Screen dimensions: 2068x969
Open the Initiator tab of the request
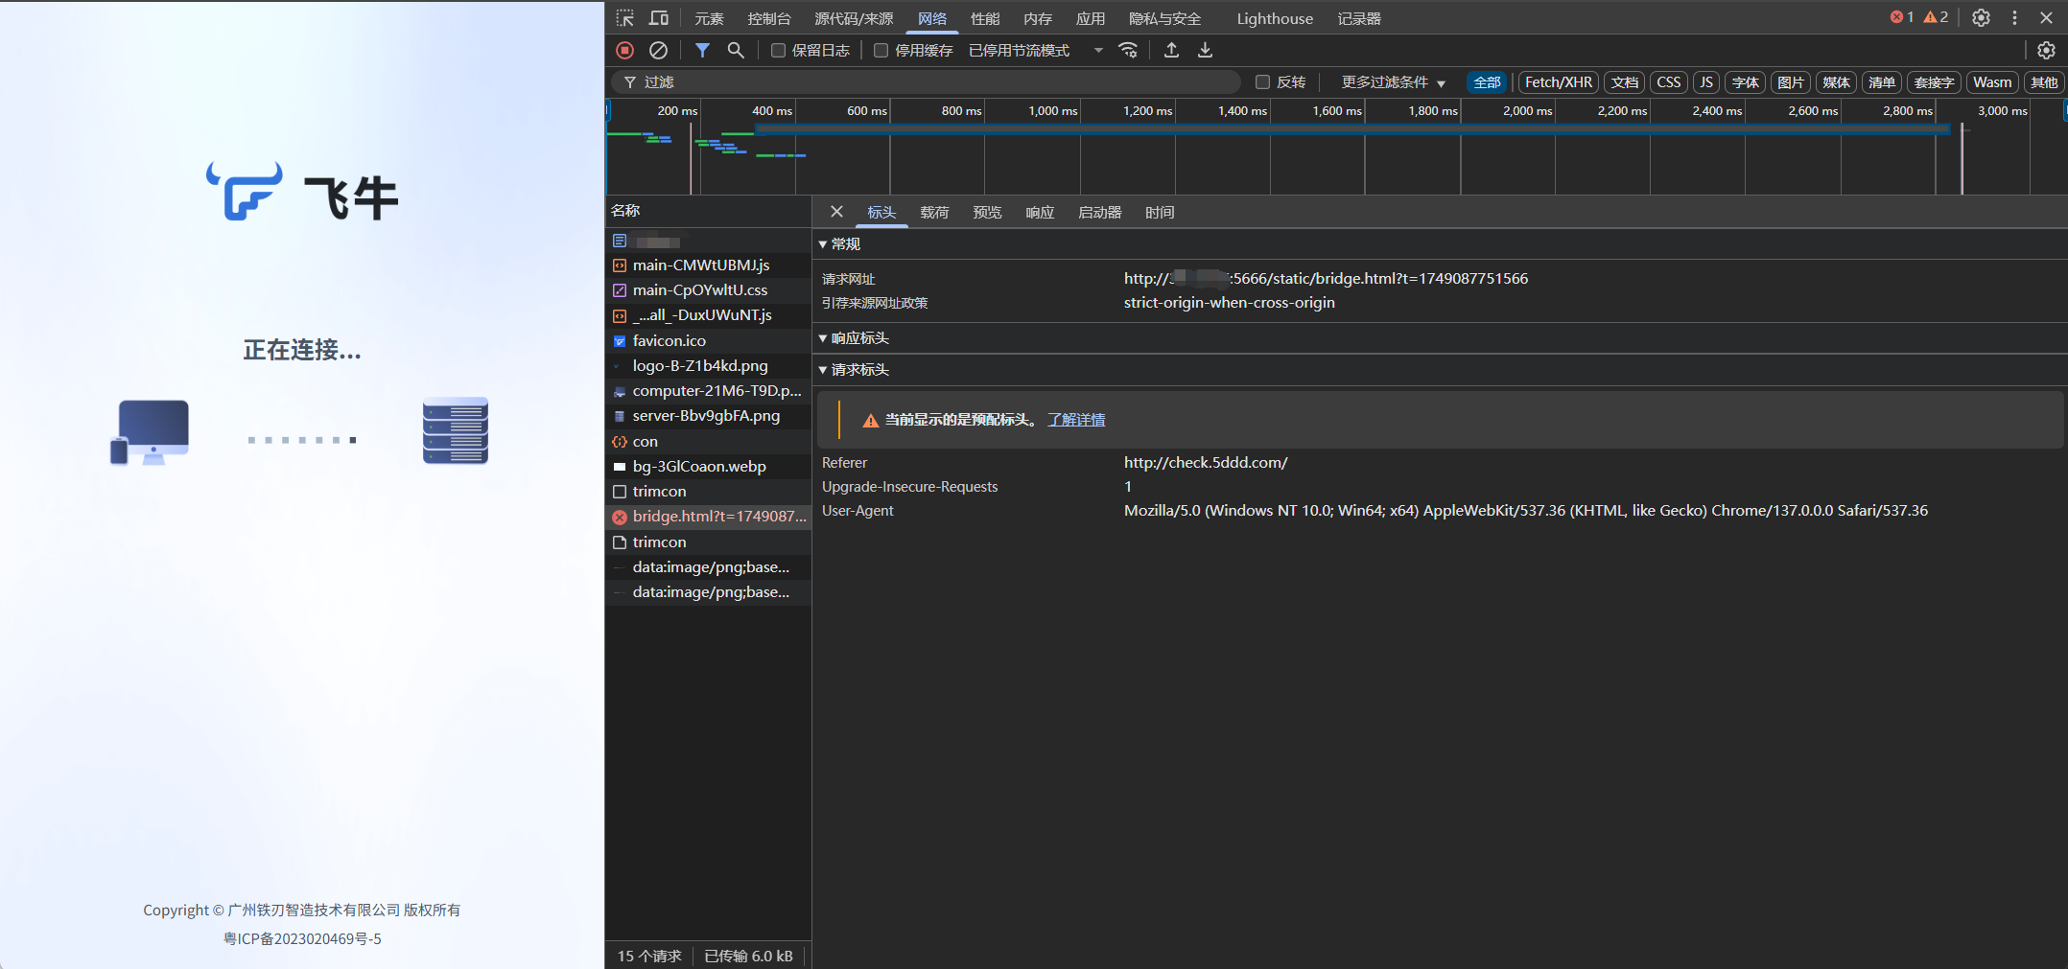point(1099,213)
